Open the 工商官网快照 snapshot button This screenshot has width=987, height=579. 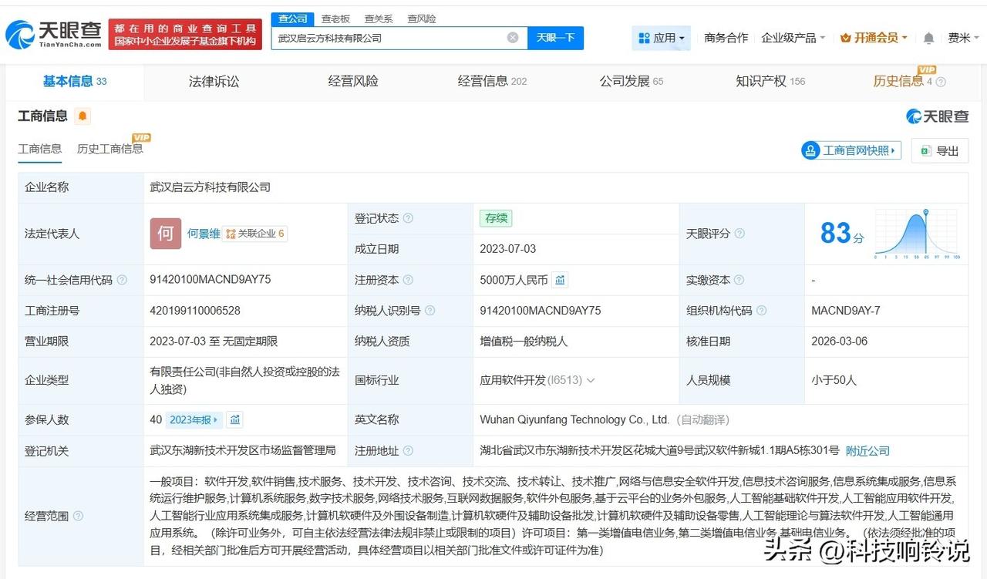(x=851, y=150)
